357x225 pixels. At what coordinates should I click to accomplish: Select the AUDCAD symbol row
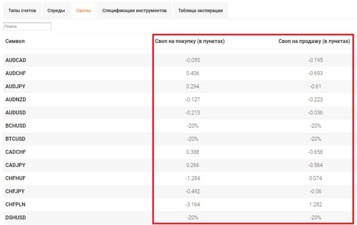[x=16, y=60]
